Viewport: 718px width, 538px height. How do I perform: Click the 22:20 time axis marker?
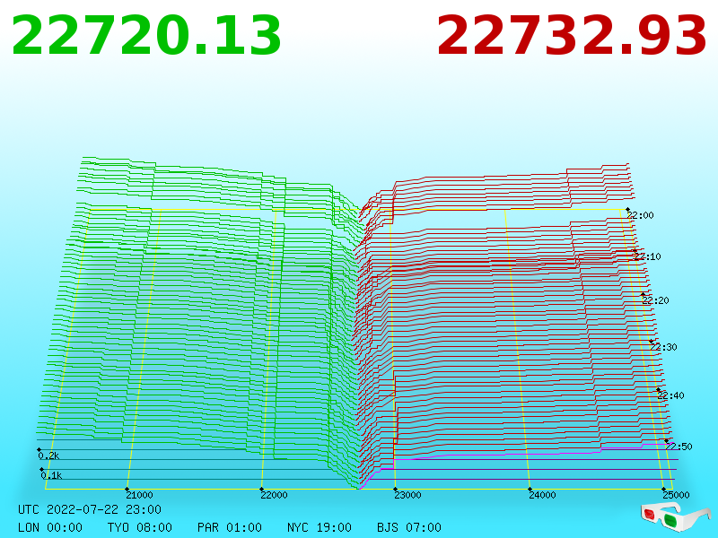[x=655, y=300]
